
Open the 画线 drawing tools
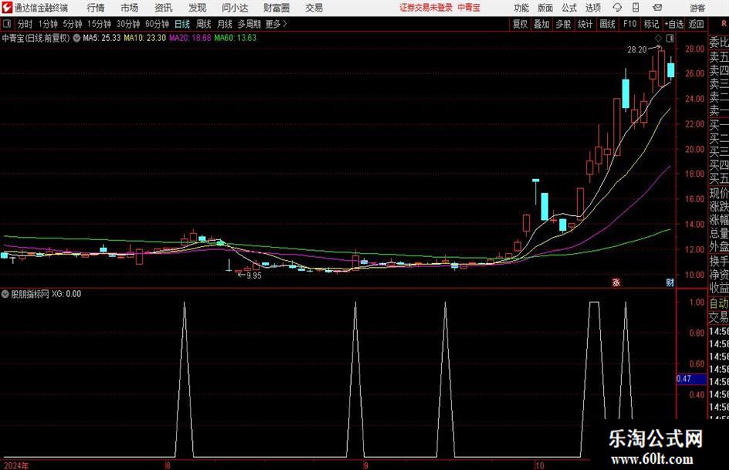click(x=607, y=24)
